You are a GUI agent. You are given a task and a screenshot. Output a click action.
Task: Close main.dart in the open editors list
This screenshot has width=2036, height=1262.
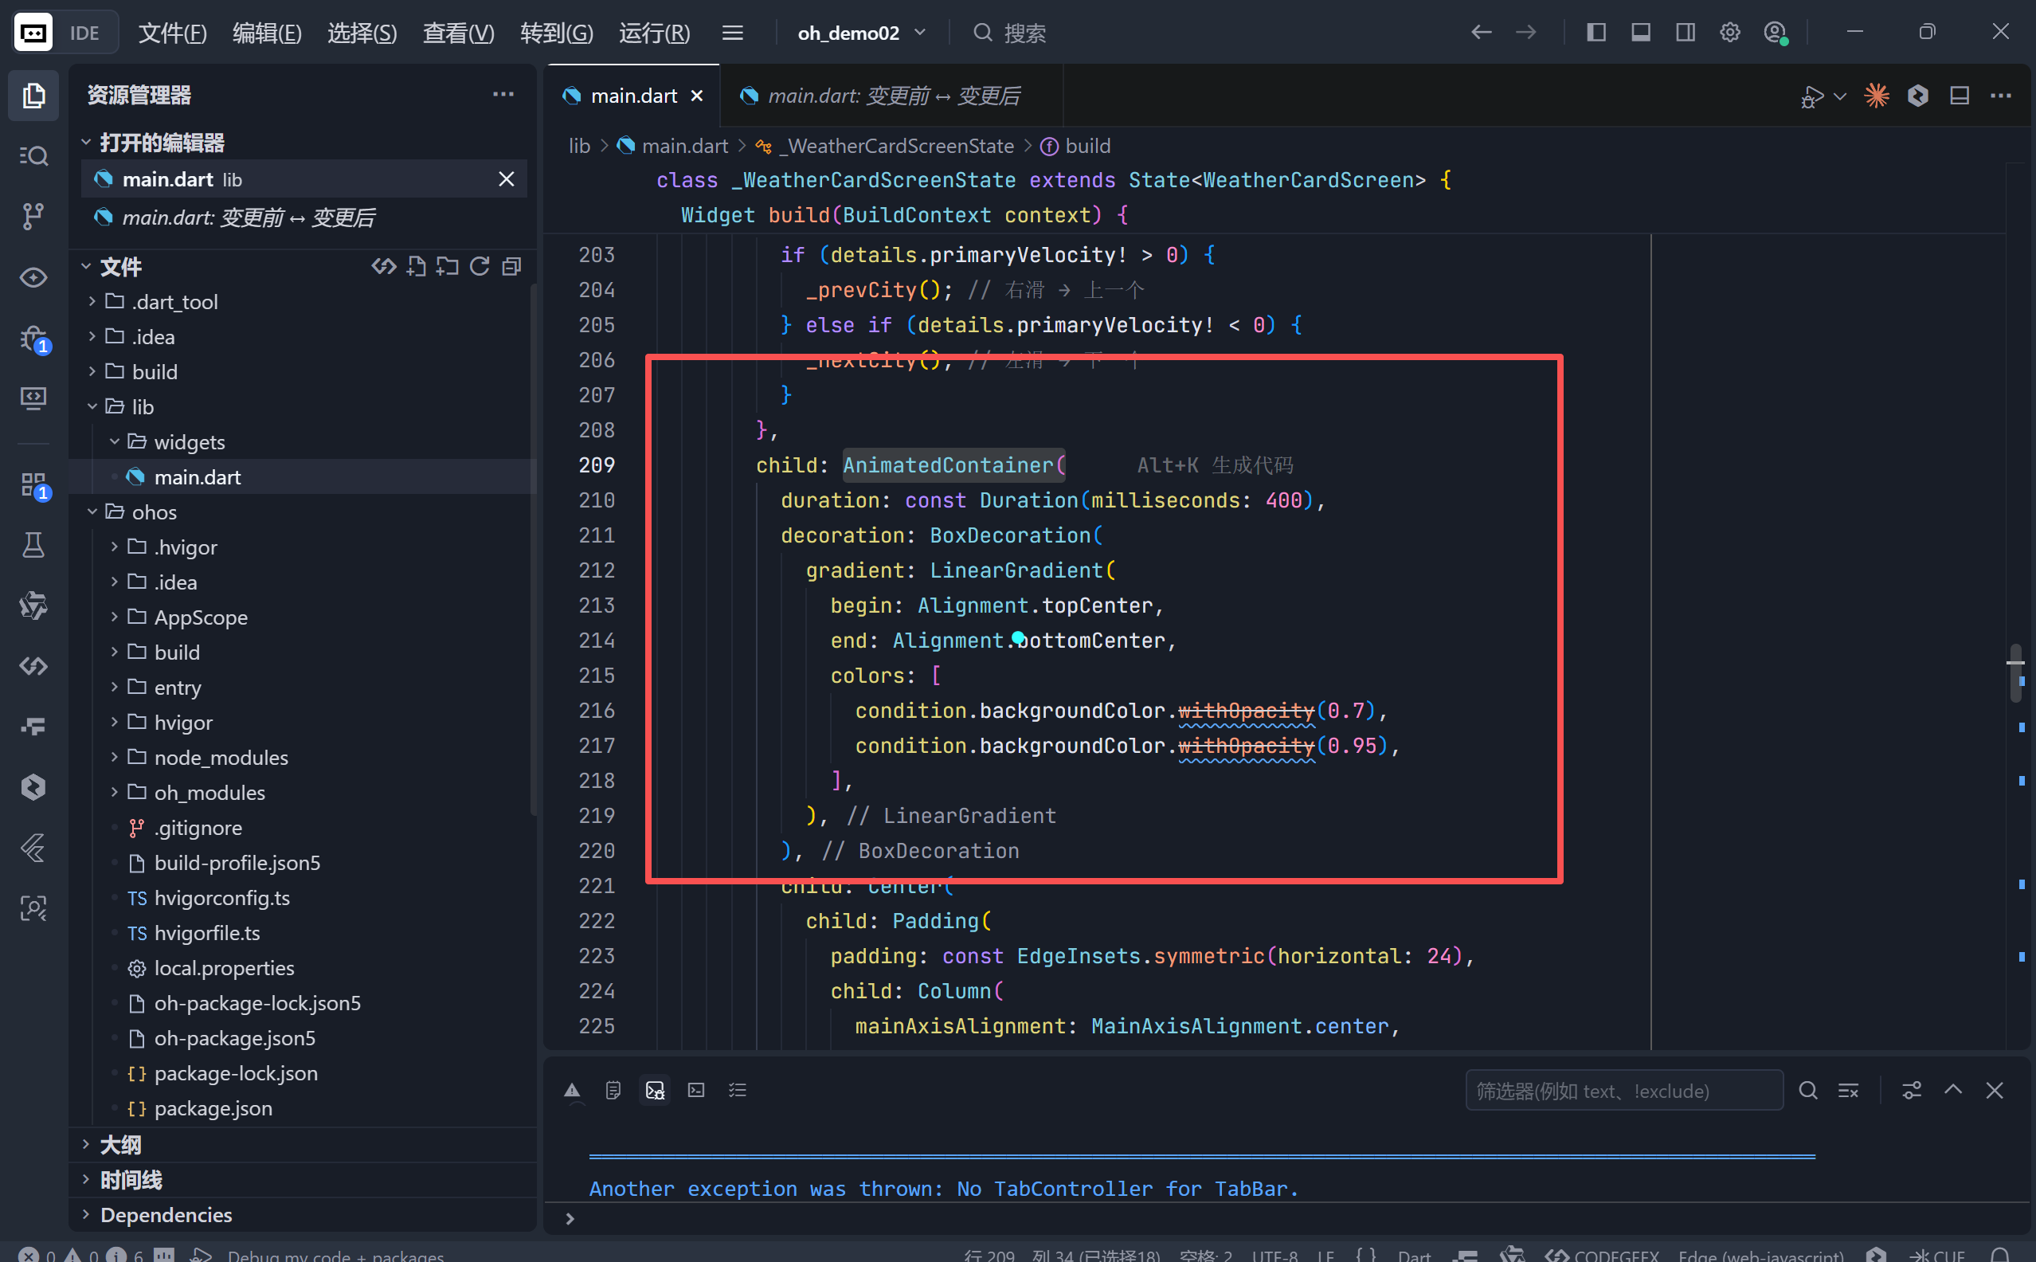[x=506, y=179]
